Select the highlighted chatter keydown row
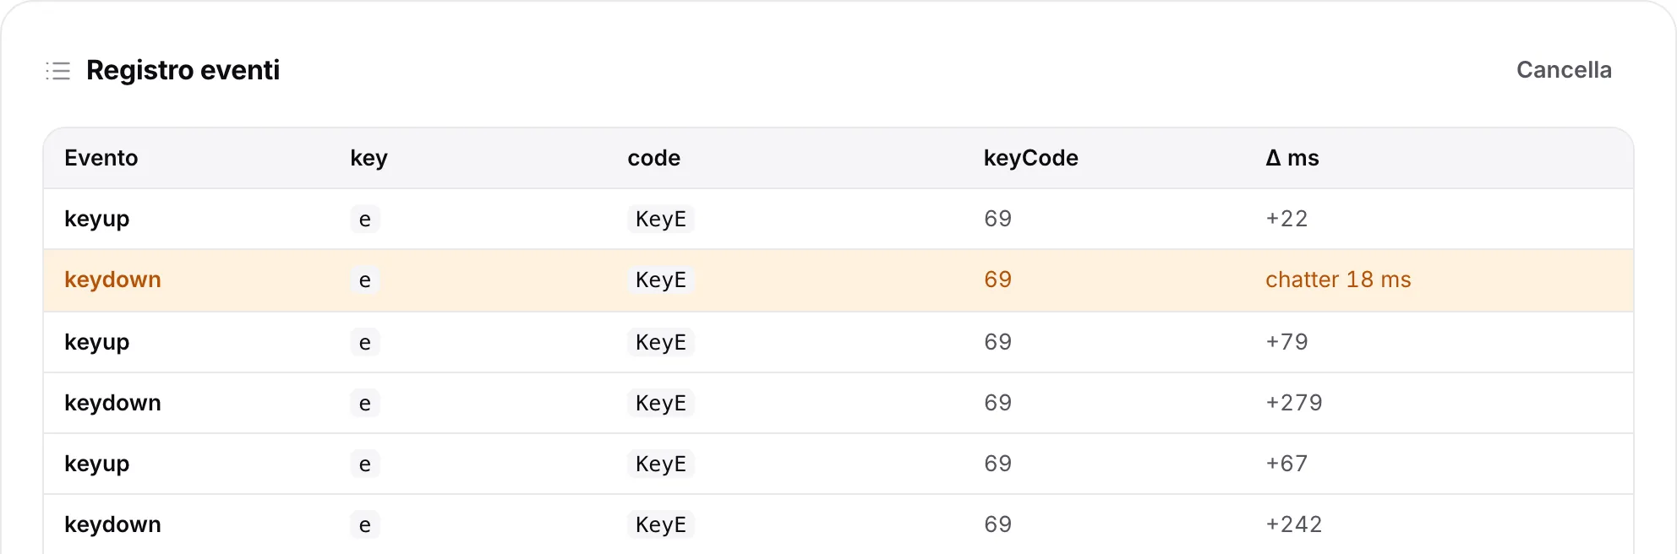The width and height of the screenshot is (1677, 554). coord(838,280)
